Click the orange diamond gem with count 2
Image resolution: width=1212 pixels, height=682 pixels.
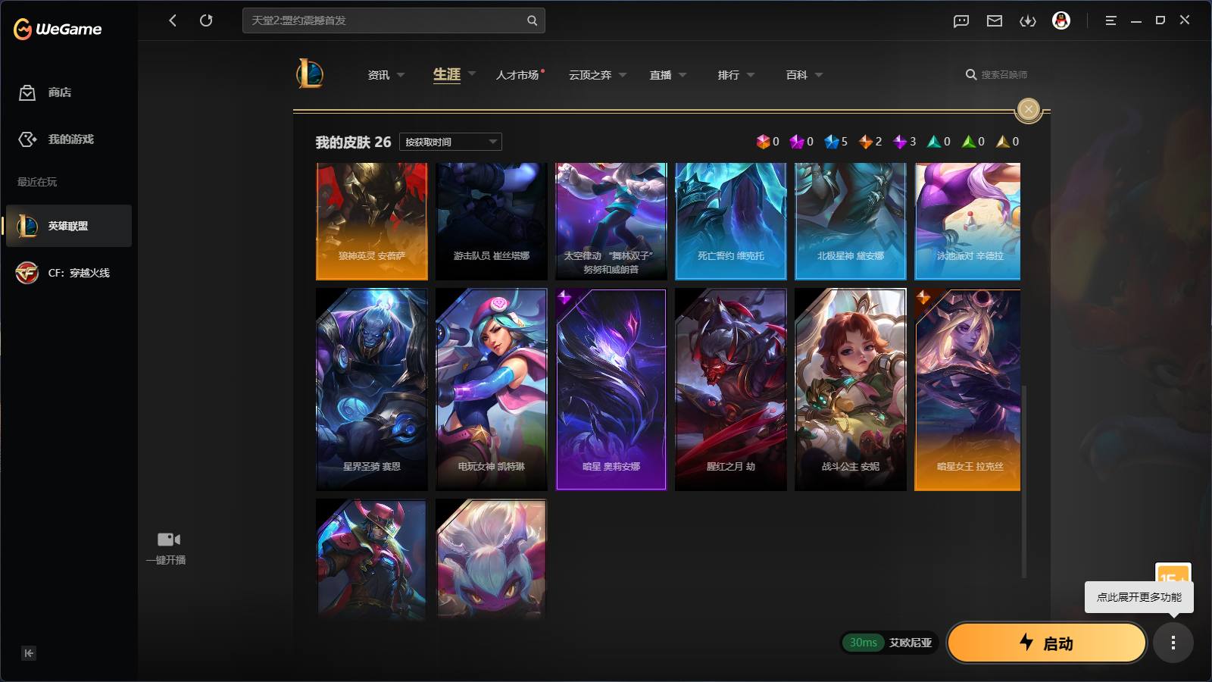tap(865, 142)
